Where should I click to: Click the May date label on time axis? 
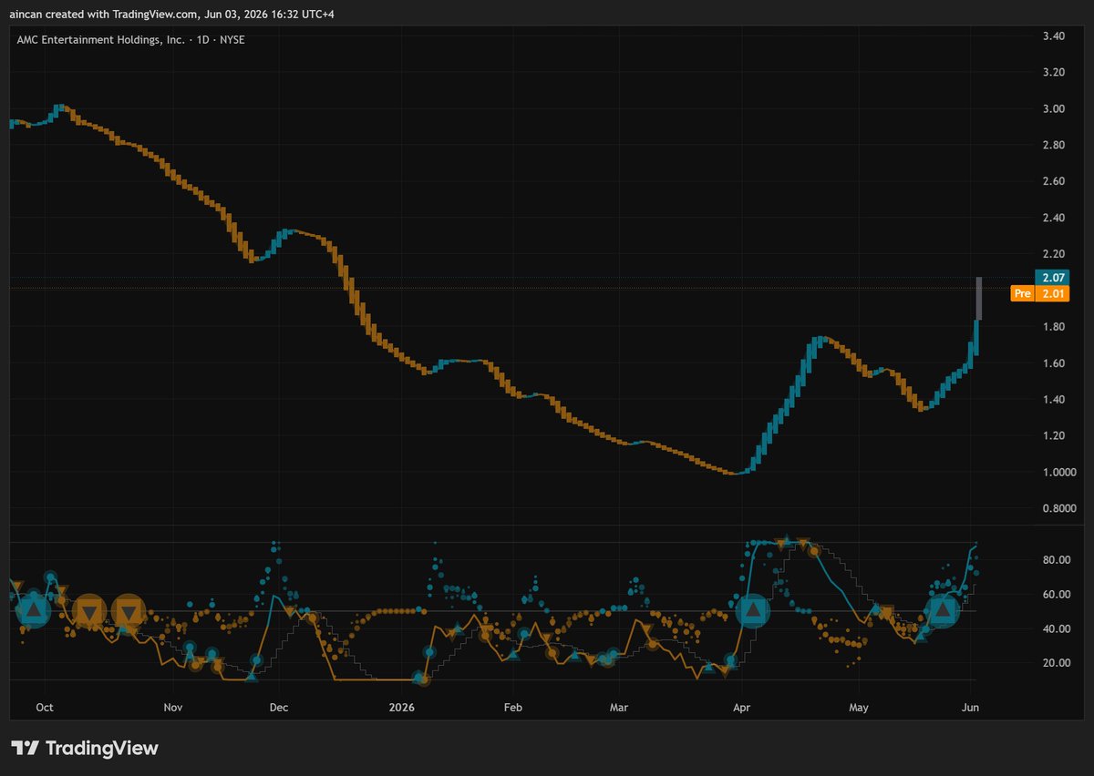pyautogui.click(x=858, y=707)
